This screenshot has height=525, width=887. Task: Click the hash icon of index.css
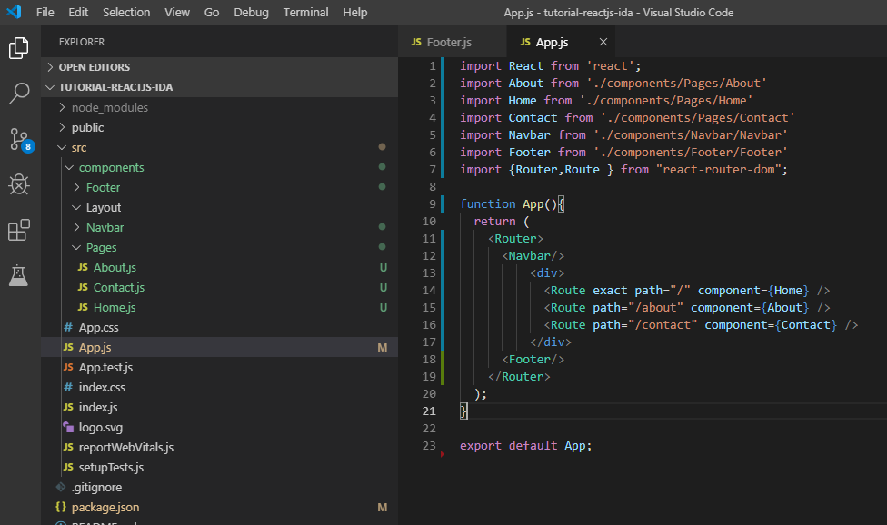[68, 387]
